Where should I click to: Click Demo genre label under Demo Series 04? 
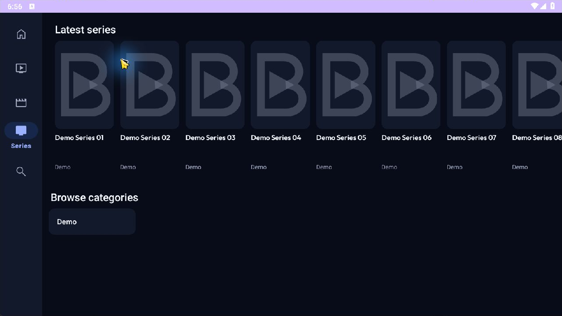click(x=259, y=167)
